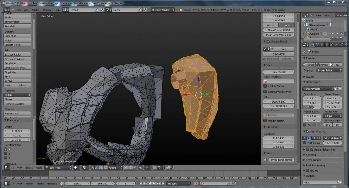The width and height of the screenshot is (349, 188).
Task: Open the World properties tab icon
Action: point(322,45)
